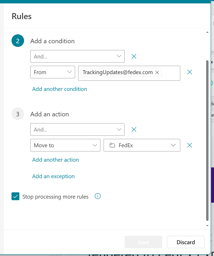Open the Move to action dropdown
214x256 pixels.
95,145
